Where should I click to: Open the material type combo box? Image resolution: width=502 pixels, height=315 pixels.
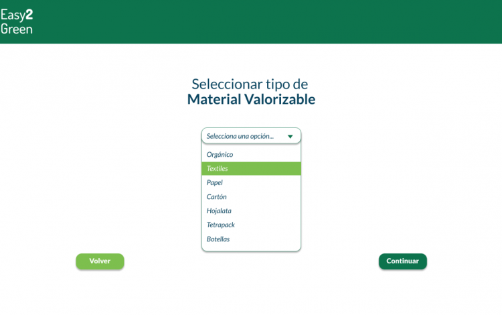click(x=251, y=136)
